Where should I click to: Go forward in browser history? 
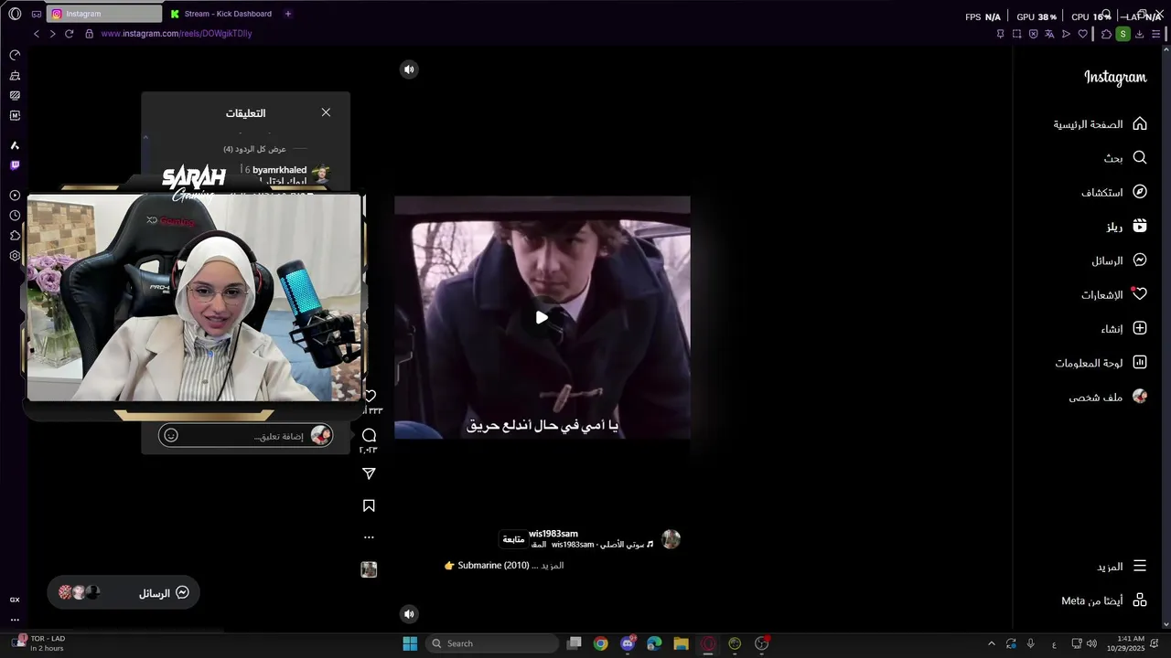(x=52, y=34)
